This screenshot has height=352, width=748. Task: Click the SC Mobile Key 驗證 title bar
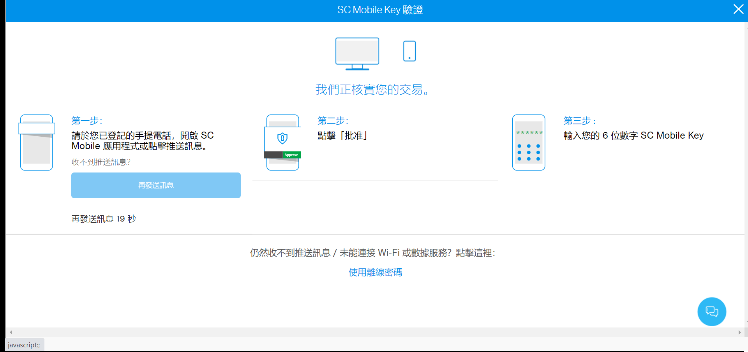pos(380,10)
